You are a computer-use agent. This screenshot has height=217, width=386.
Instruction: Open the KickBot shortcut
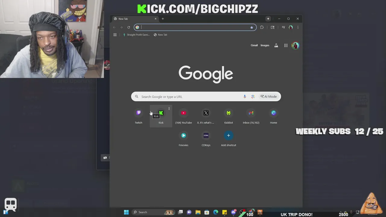(x=229, y=116)
